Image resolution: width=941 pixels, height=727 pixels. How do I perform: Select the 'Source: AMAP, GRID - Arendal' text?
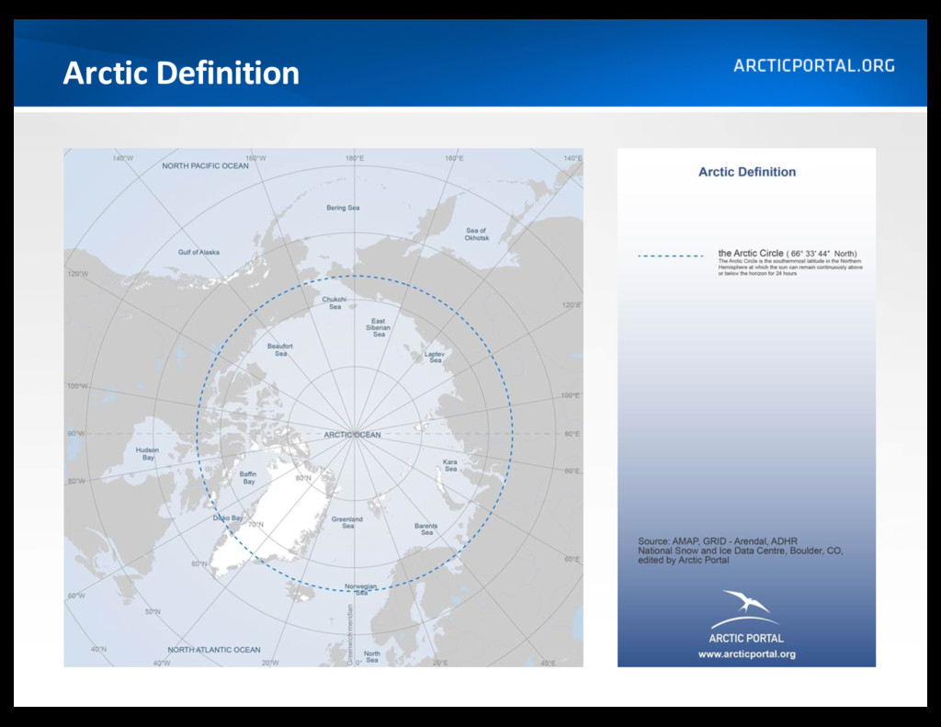click(717, 541)
